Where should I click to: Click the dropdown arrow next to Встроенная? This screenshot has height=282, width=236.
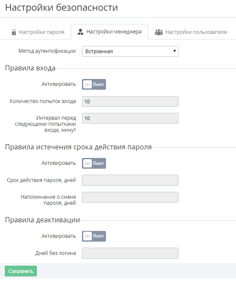[174, 51]
